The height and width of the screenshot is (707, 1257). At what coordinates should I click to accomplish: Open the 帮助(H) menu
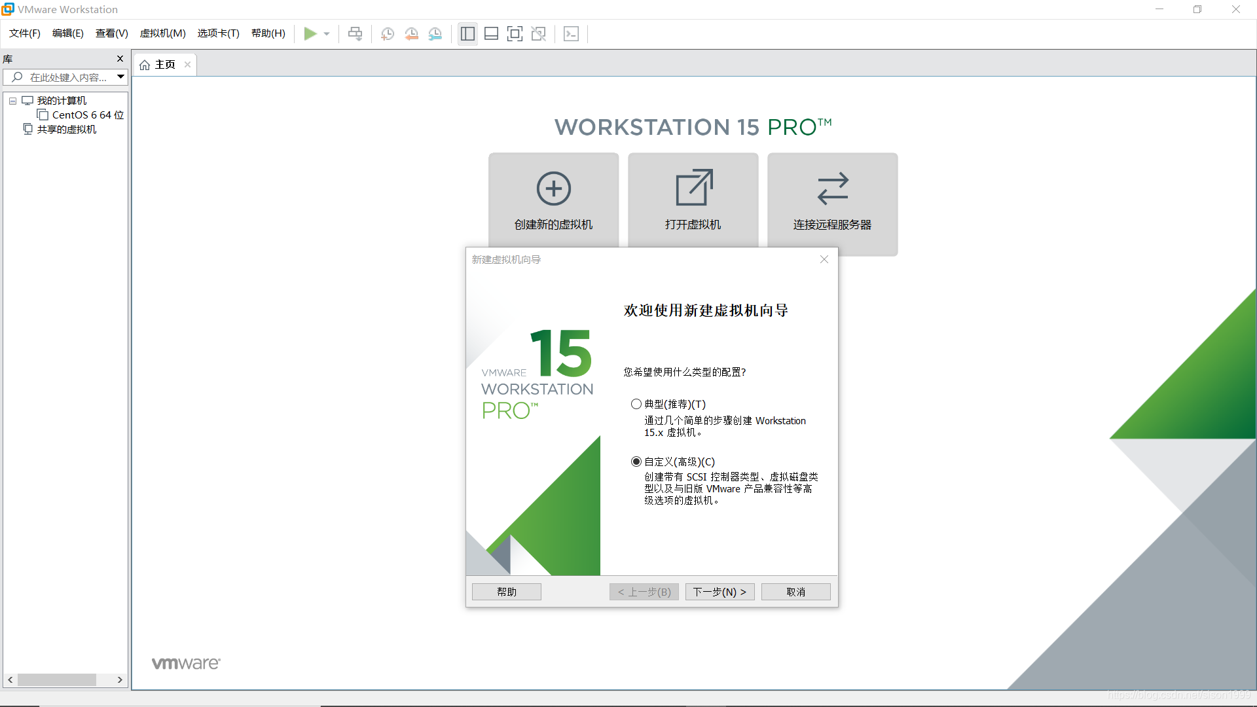[268, 33]
